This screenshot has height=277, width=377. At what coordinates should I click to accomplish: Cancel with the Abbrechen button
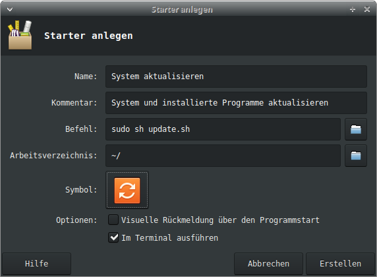tap(268, 264)
